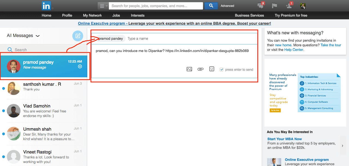This screenshot has width=349, height=166.
Task: Click pramod pandey's profile photo
Action: tap(14, 66)
